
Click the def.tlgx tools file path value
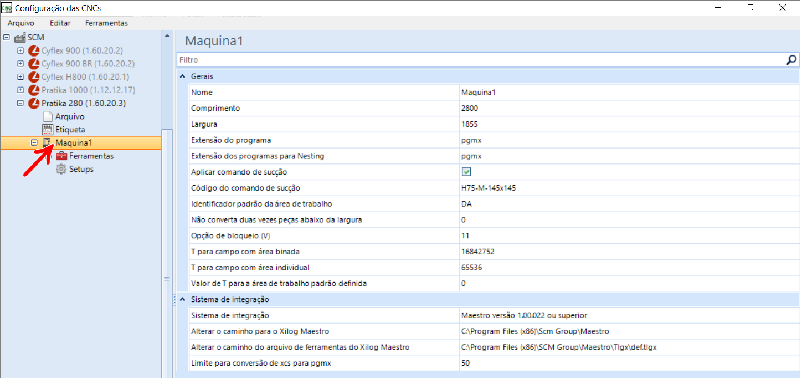pyautogui.click(x=559, y=347)
